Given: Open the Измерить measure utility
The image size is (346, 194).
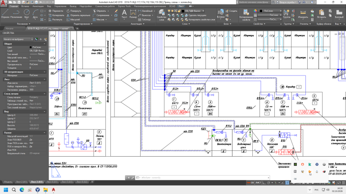Looking at the screenshot, I should 303,13.
